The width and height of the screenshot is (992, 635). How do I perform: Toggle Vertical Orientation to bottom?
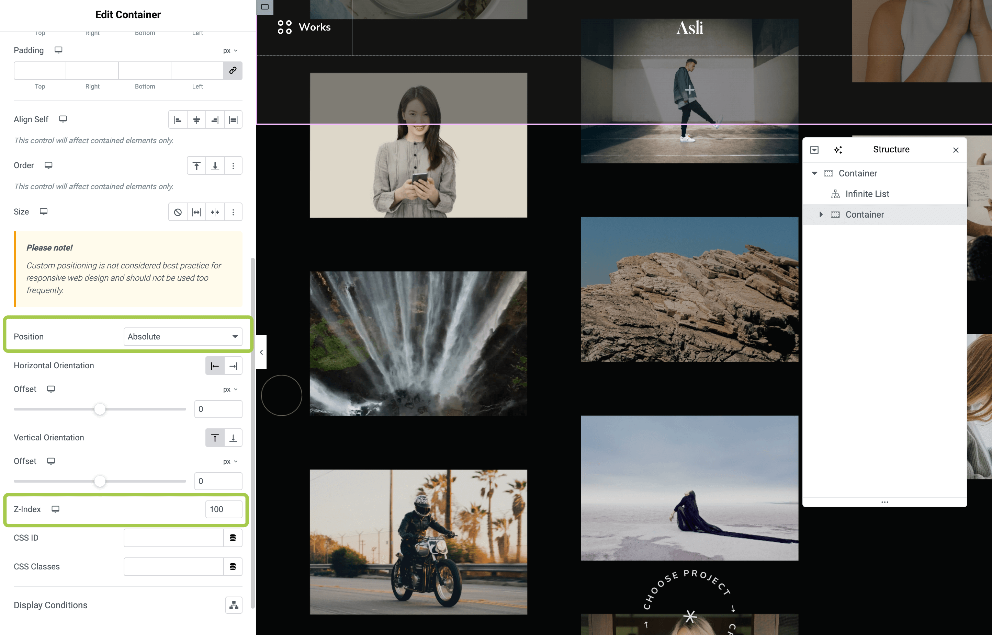pos(233,438)
